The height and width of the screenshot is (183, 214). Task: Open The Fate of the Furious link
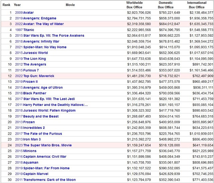(x=42, y=134)
